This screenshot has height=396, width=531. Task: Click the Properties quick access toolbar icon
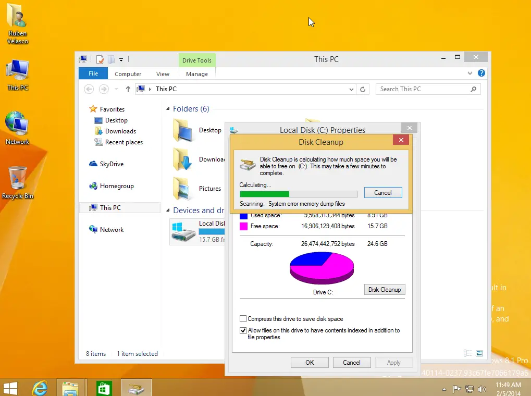coord(100,59)
